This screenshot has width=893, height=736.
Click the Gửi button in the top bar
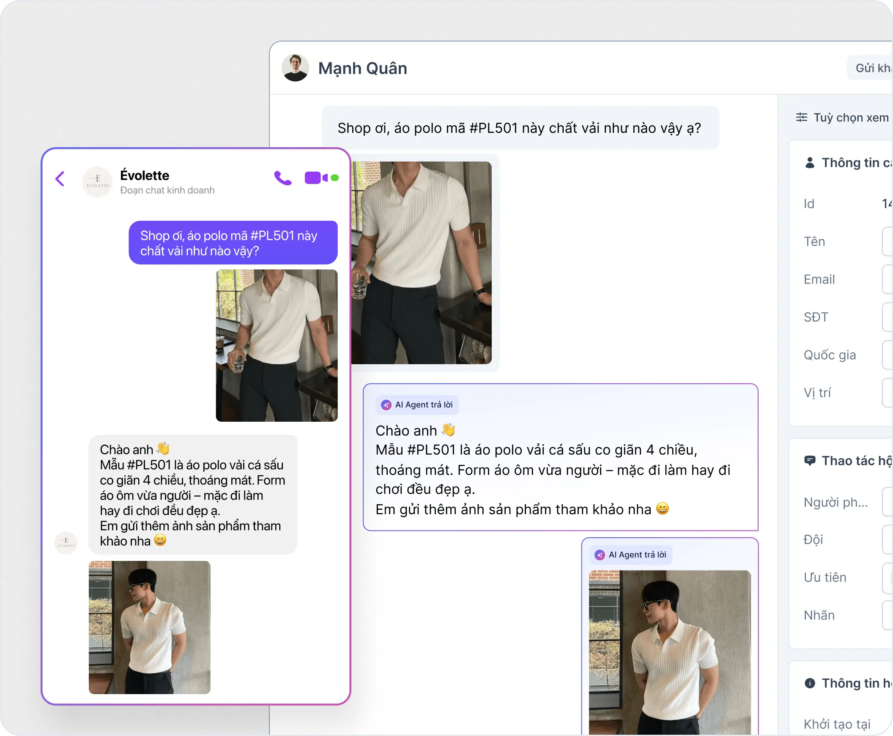pyautogui.click(x=870, y=68)
